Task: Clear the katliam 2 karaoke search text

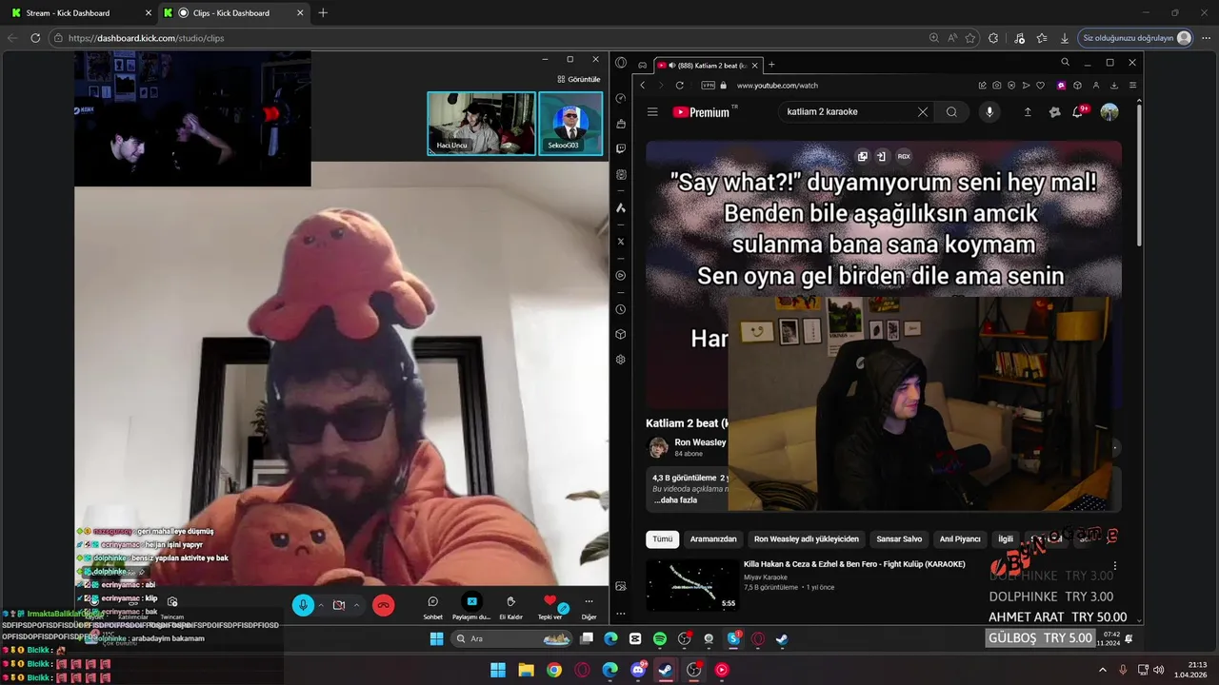Action: click(x=922, y=111)
